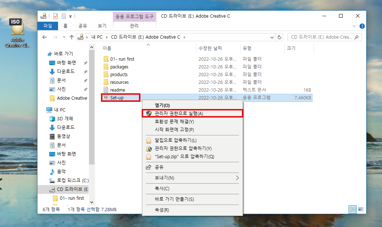
Task: Open recent locations dropdown arrow
Action: point(64,37)
